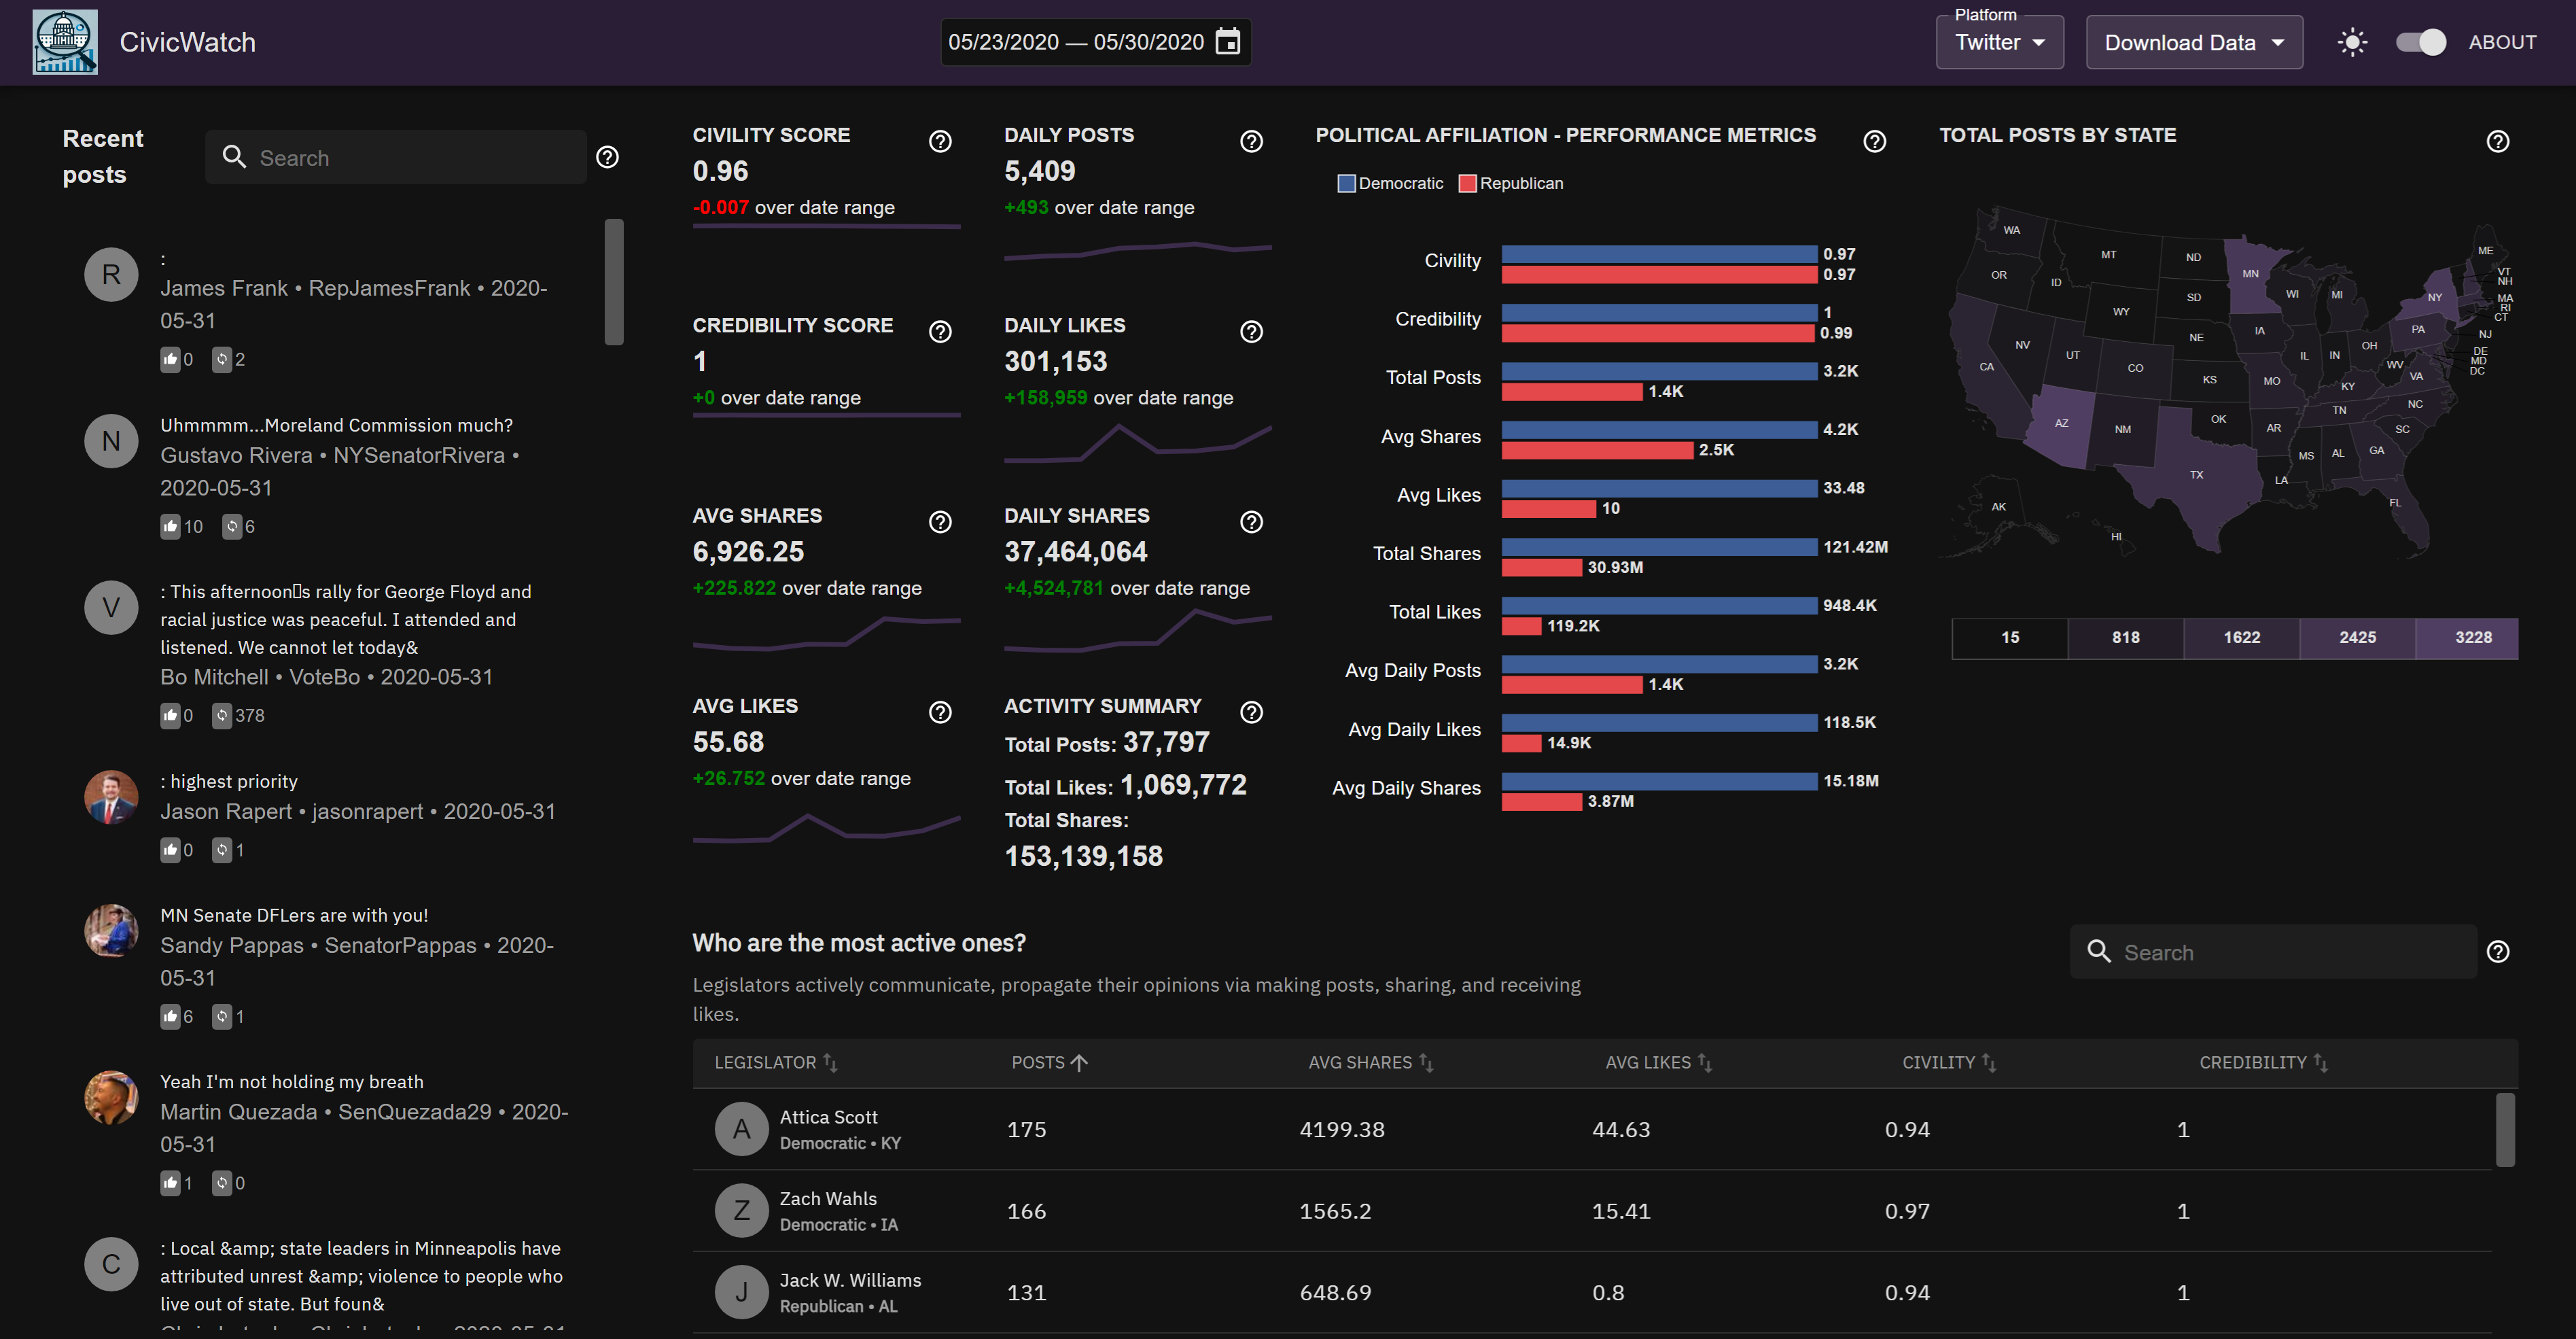Click share icon on Jason Rapert post
The height and width of the screenshot is (1339, 2576).
(x=222, y=850)
